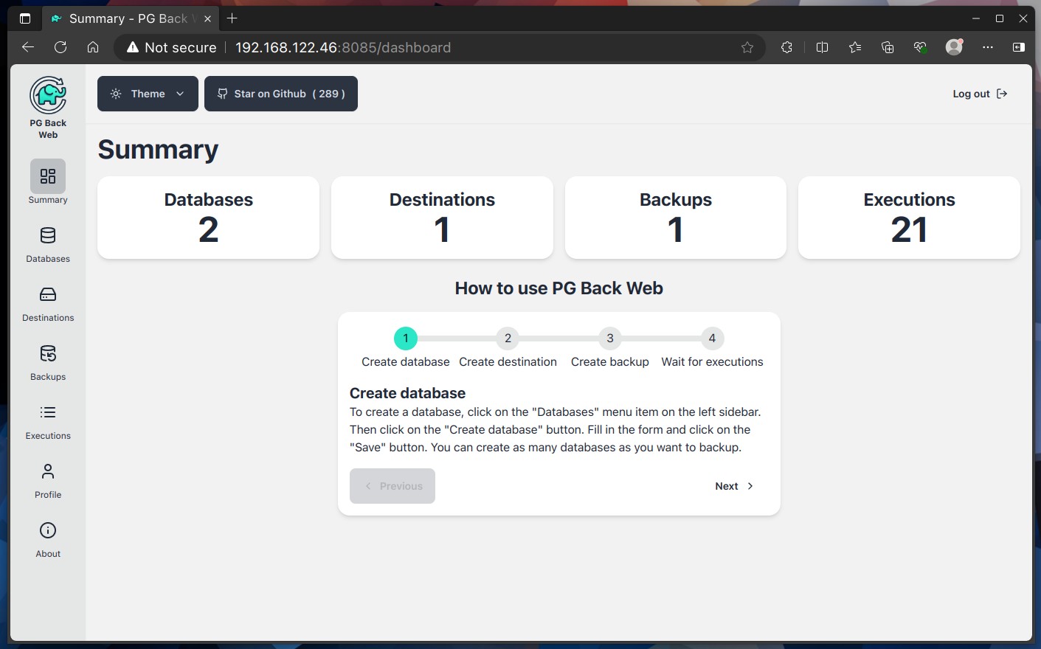Open the Profile sidebar icon
This screenshot has height=649, width=1041.
tap(48, 471)
